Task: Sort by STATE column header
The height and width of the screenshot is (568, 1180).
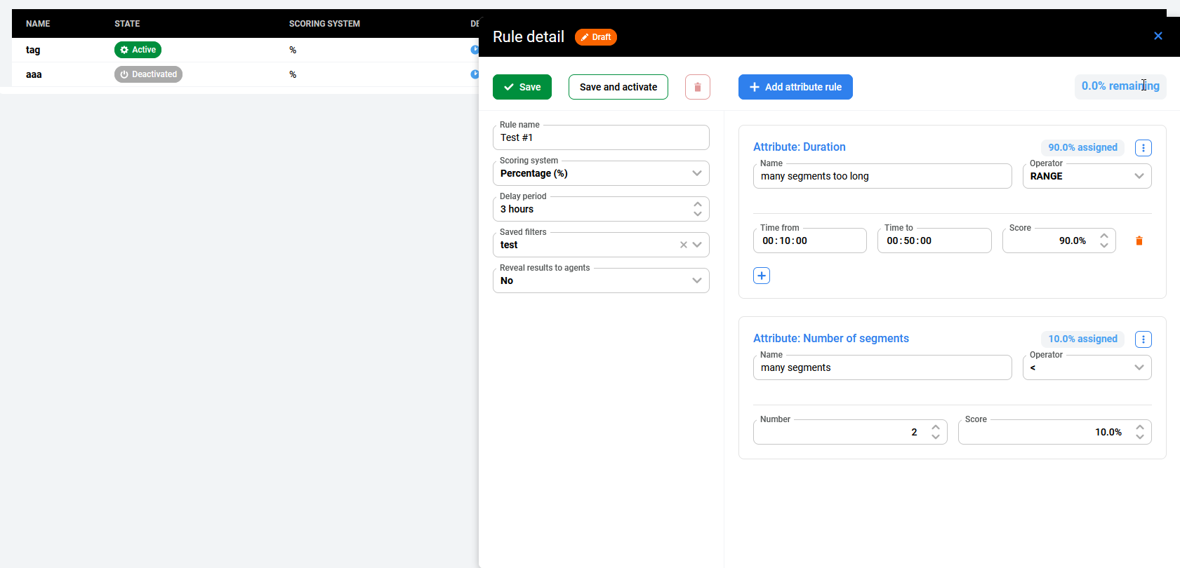Action: pyautogui.click(x=127, y=24)
